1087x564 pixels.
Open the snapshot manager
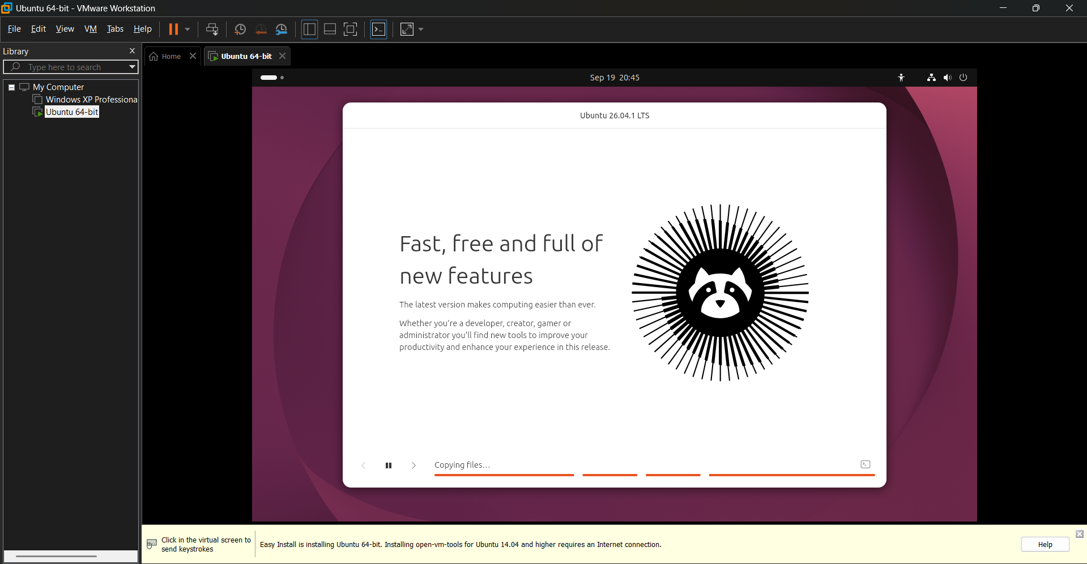coord(282,29)
